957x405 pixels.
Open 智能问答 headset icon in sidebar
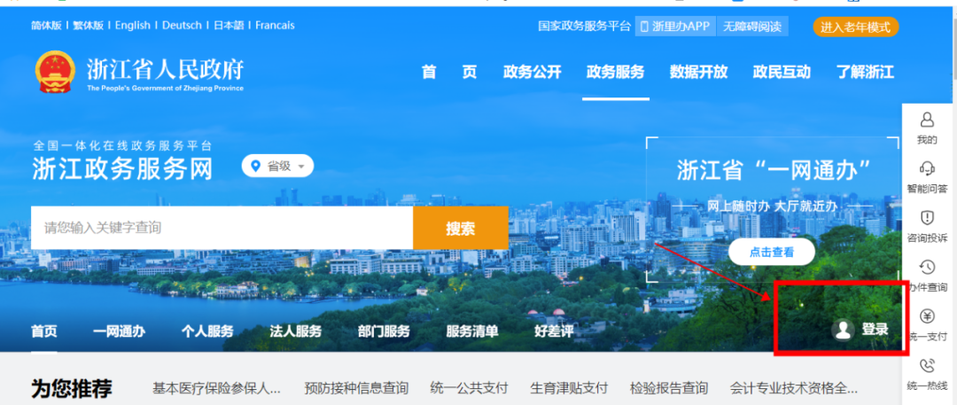pos(927,168)
